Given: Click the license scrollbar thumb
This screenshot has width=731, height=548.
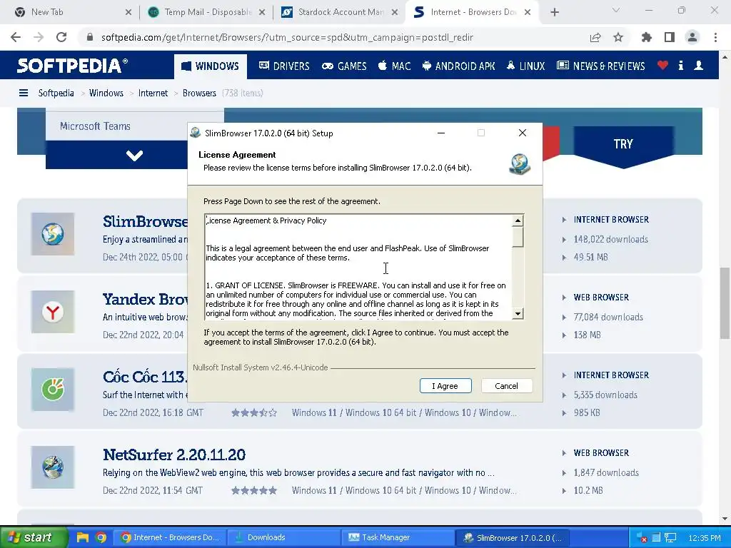Looking at the screenshot, I should click(518, 237).
